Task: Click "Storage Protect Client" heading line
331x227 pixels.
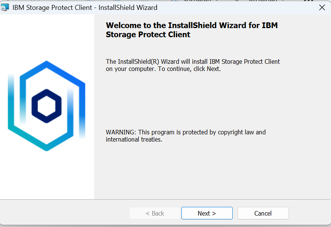Action: [x=148, y=35]
